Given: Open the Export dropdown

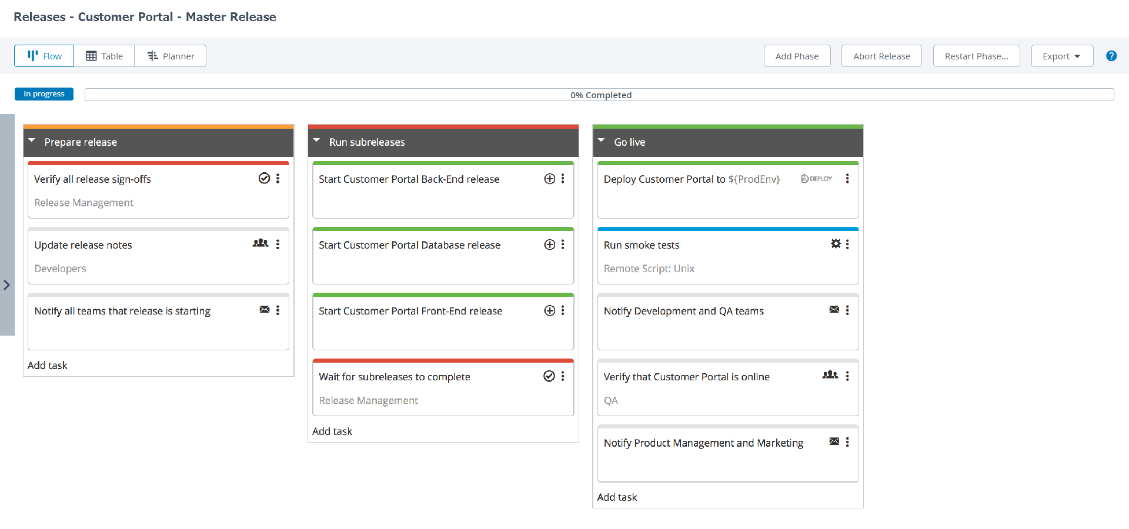Looking at the screenshot, I should coord(1062,56).
